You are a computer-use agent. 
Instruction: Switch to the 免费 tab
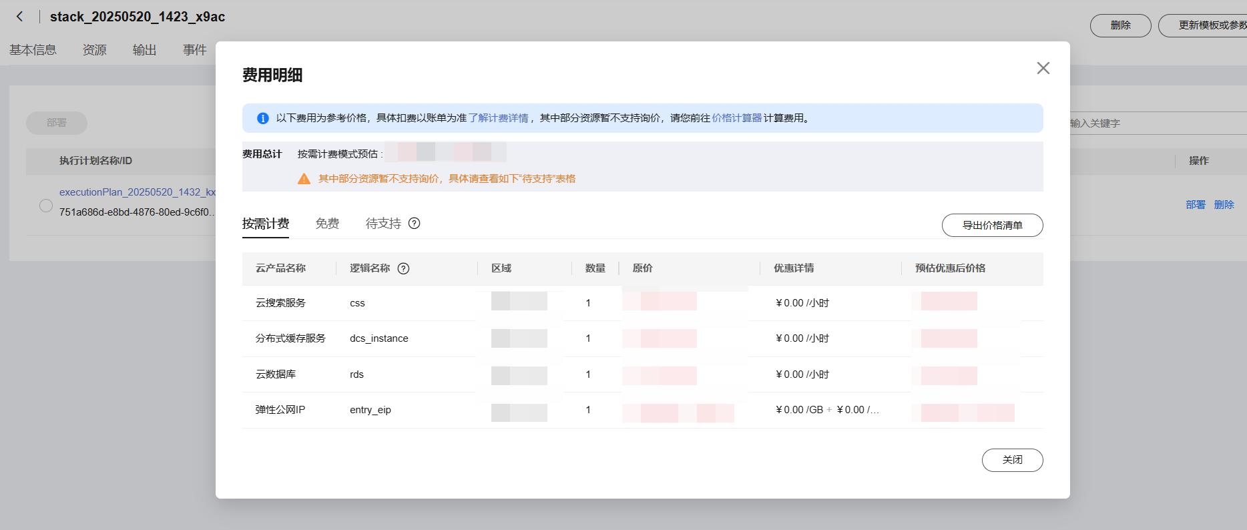tap(327, 224)
